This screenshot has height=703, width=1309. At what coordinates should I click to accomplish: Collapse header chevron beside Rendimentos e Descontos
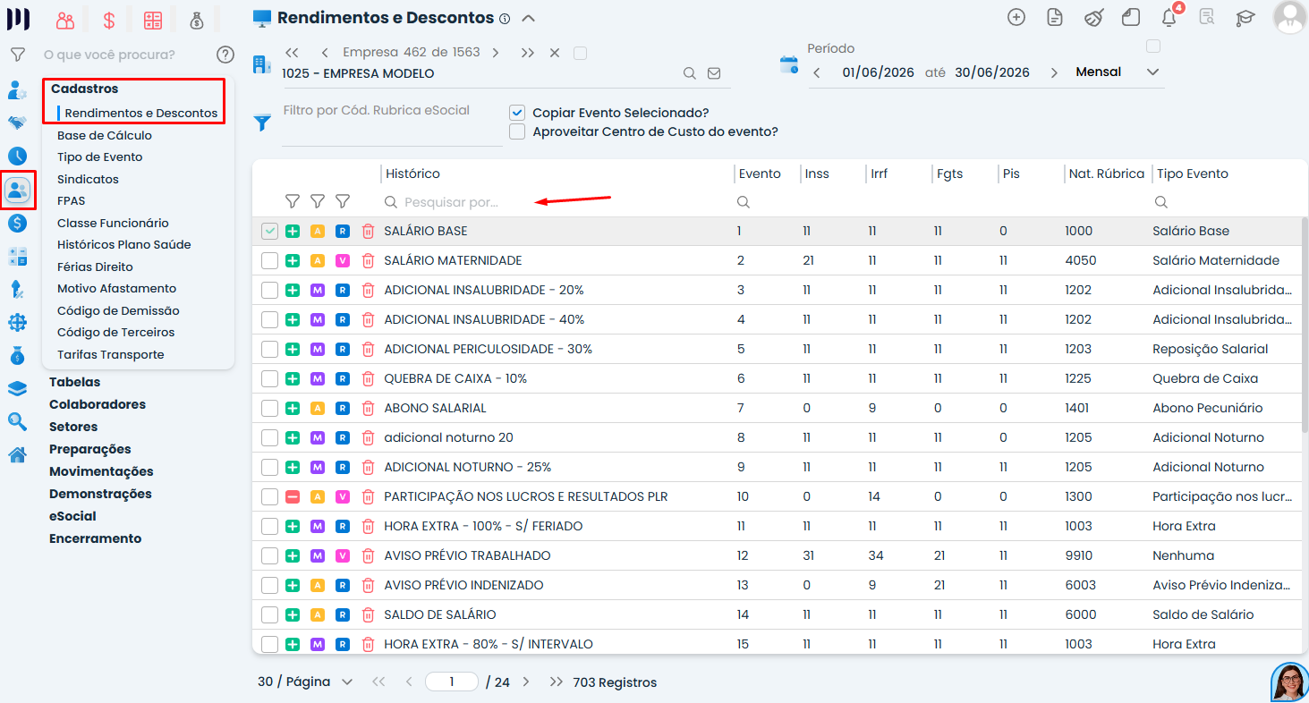point(529,18)
